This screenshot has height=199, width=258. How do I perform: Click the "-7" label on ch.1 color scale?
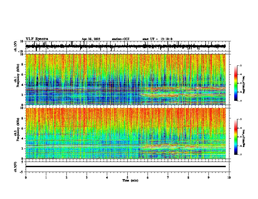point(240,101)
